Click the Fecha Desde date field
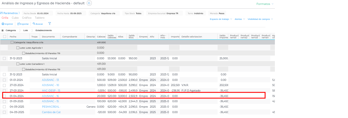 45,13
